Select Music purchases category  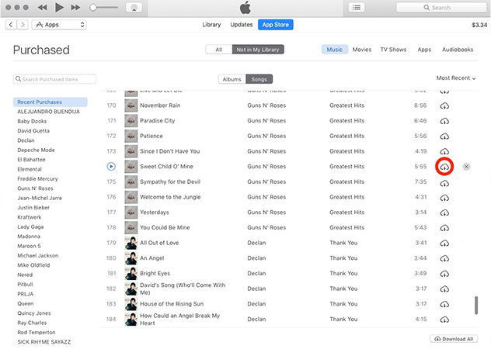334,50
